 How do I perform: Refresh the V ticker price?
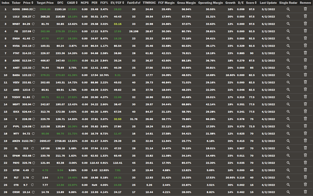click(34, 119)
